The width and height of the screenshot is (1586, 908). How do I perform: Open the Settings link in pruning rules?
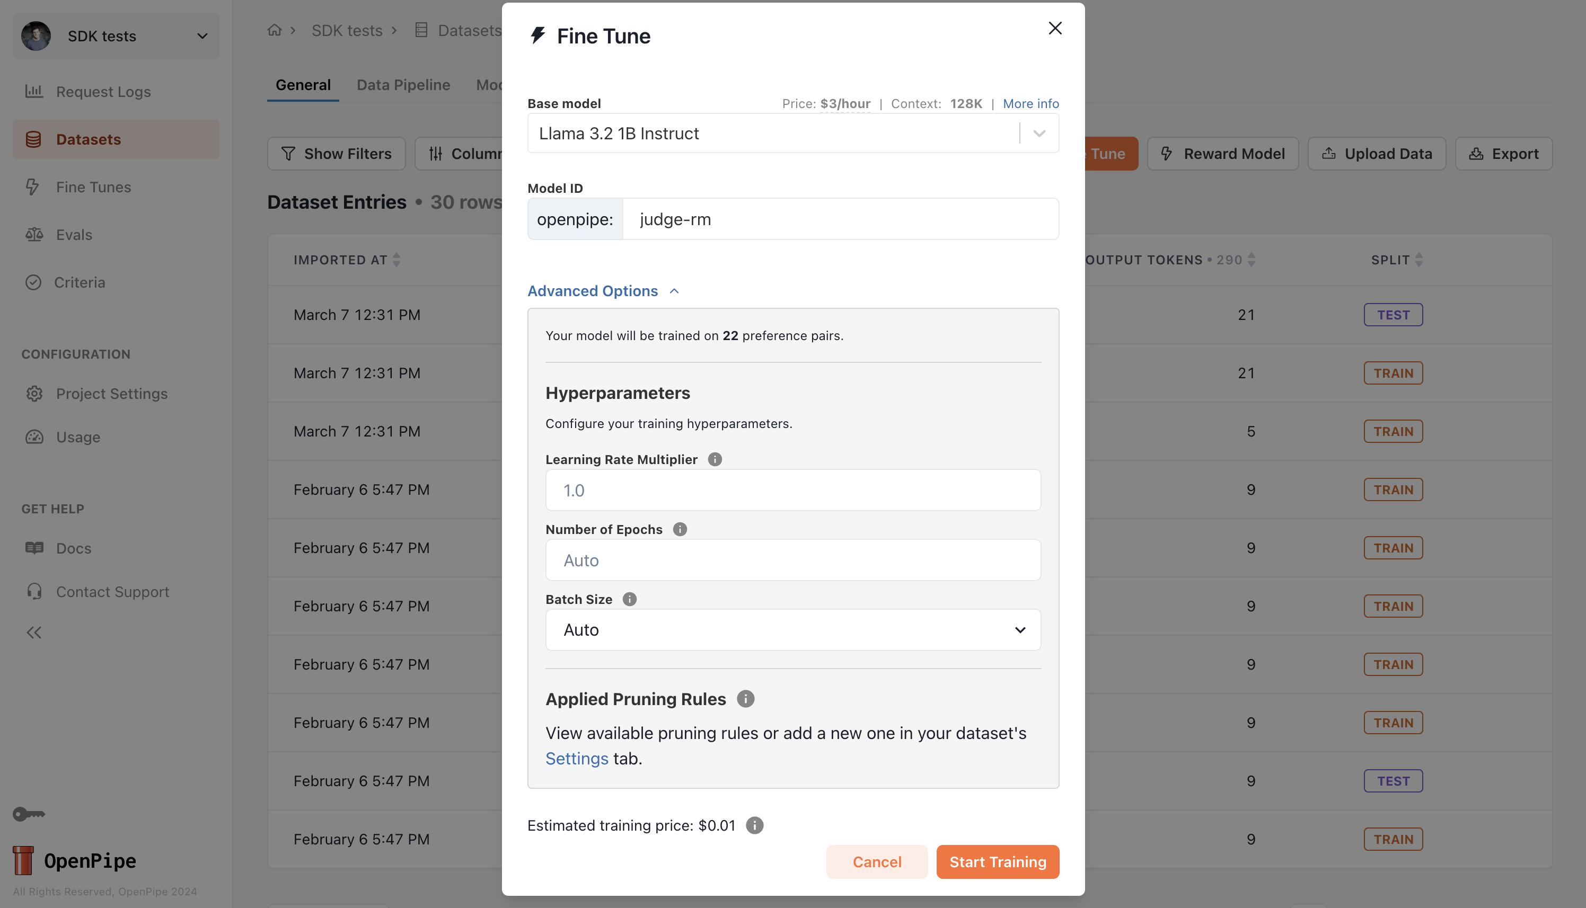point(577,758)
